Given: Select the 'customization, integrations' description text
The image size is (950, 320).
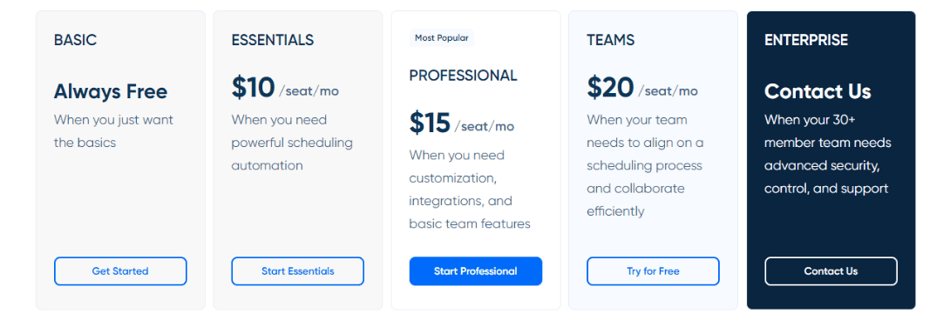Looking at the screenshot, I should pyautogui.click(x=470, y=190).
